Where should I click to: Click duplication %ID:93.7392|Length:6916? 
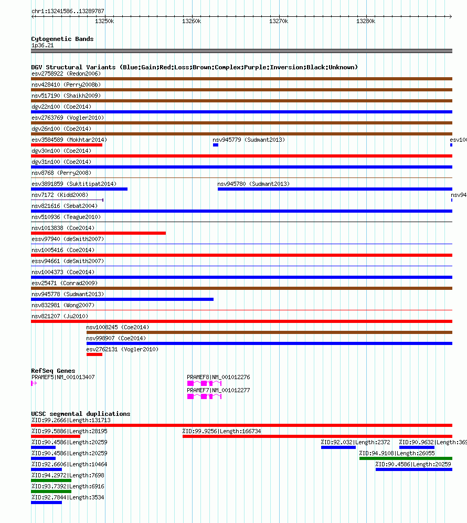68,486
